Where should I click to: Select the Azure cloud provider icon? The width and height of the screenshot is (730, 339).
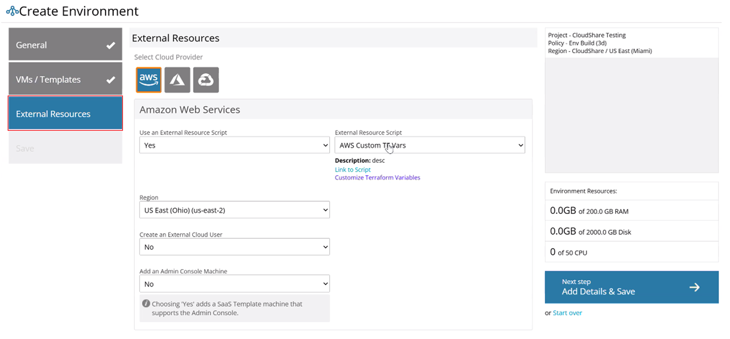(177, 80)
